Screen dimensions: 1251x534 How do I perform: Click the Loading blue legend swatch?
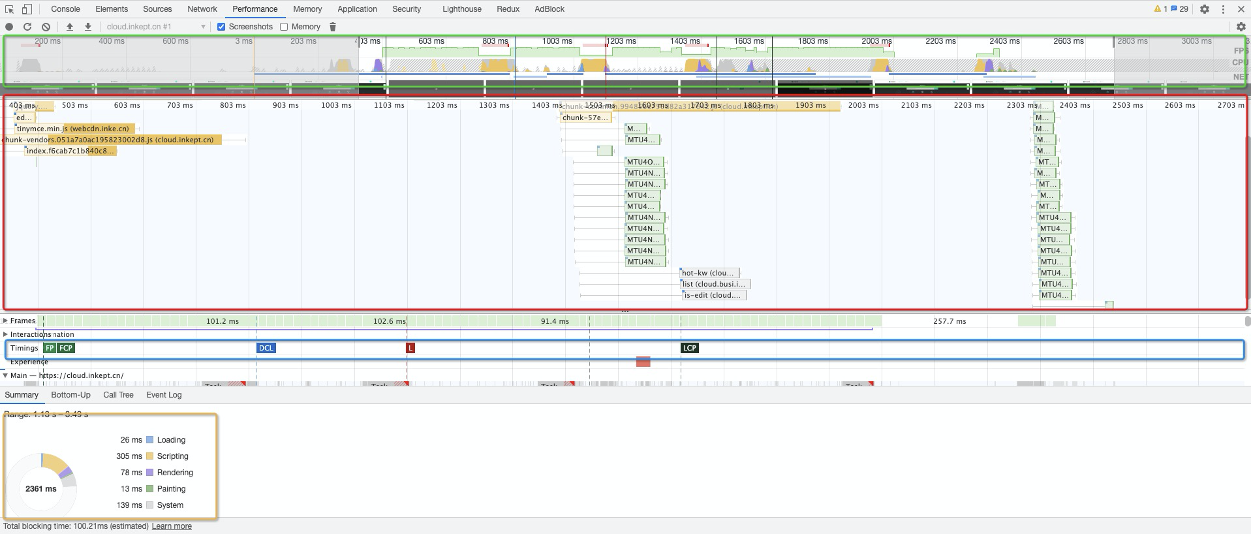click(150, 440)
